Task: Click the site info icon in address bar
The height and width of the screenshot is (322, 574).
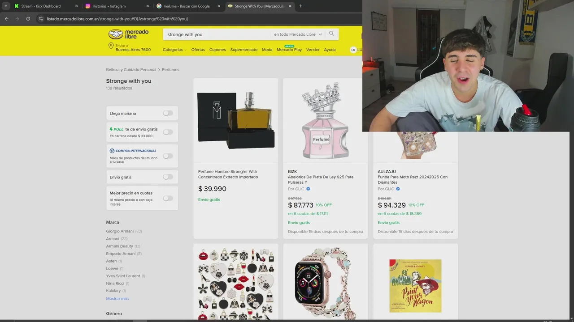Action: 41,19
